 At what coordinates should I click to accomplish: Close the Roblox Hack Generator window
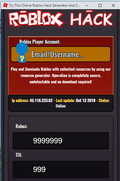point(113,5)
